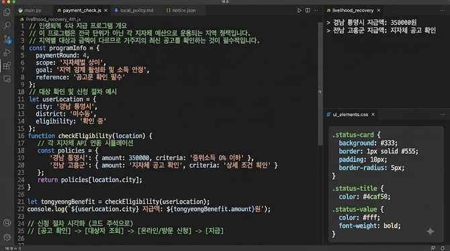Click 'font-weight: bold;' in CSS panel
The width and height of the screenshot is (450, 251).
[369, 225]
